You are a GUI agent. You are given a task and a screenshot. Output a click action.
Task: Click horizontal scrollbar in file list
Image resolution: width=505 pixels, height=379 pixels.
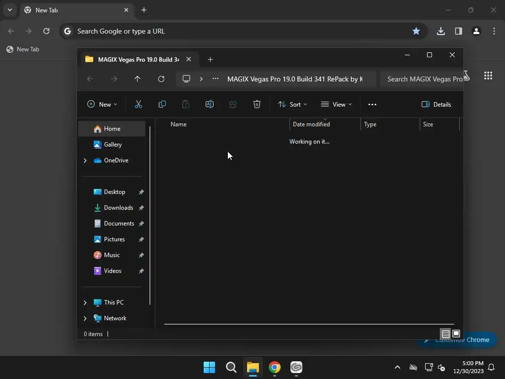click(309, 324)
